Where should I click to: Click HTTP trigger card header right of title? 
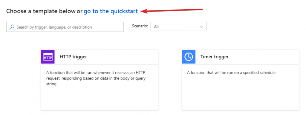(122, 57)
